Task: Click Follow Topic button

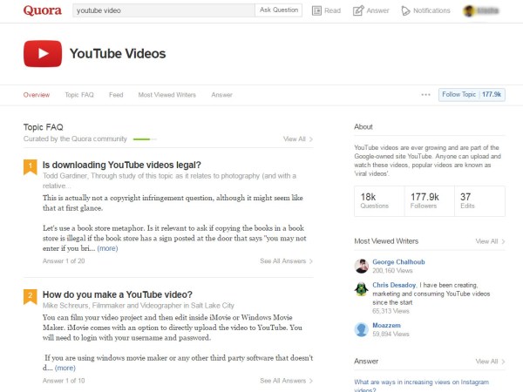Action: coord(472,95)
